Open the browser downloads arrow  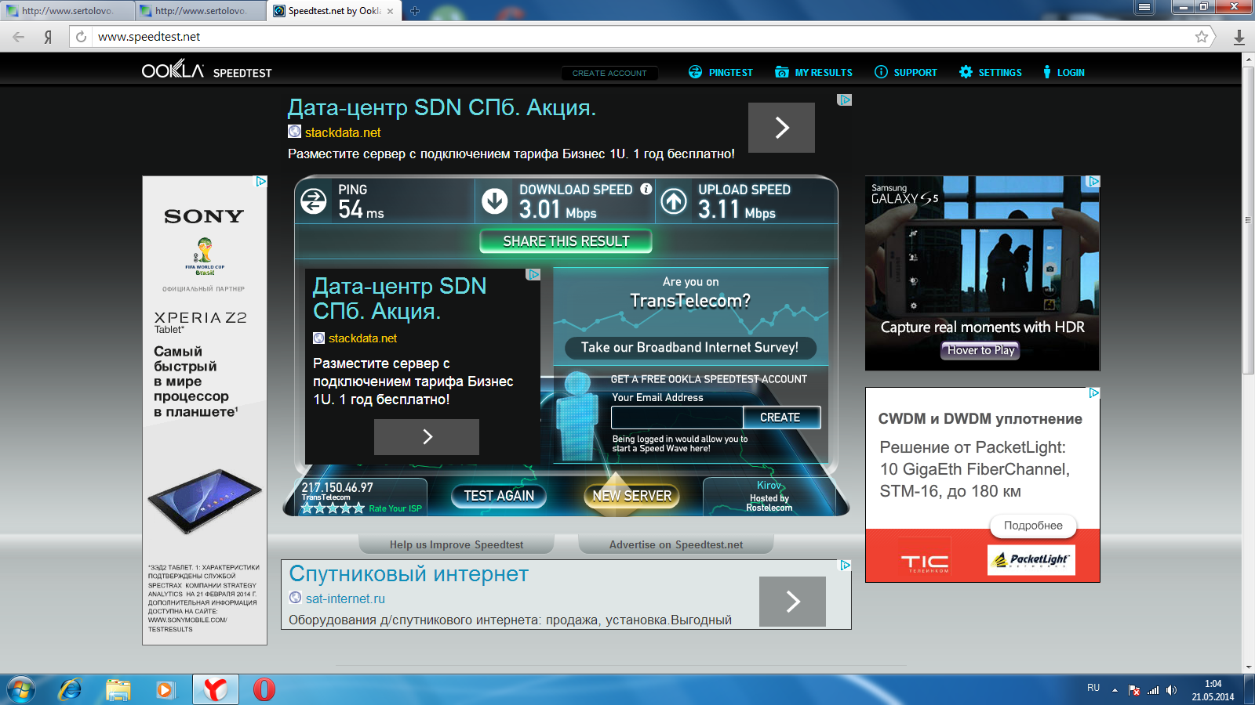click(1239, 37)
